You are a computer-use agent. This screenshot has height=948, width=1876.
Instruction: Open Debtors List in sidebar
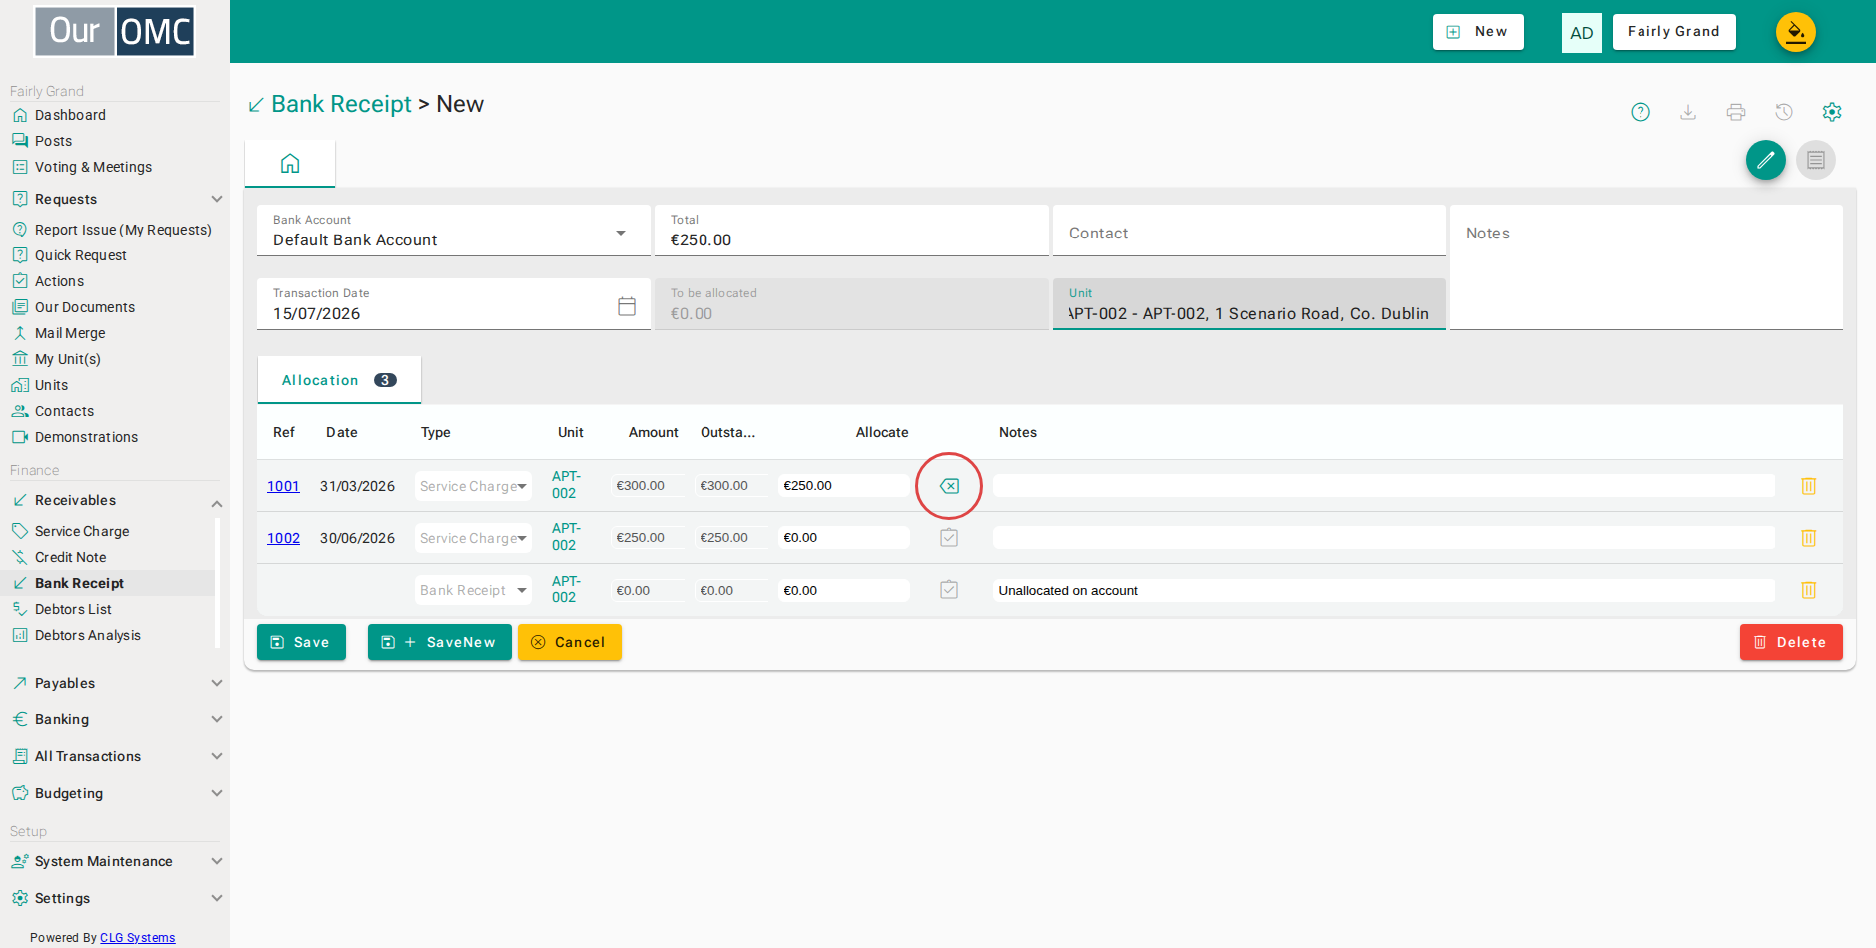(x=73, y=609)
